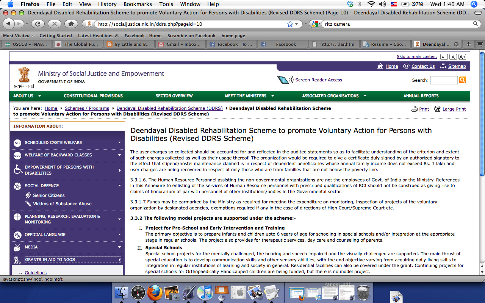Open iTunes from the Dock

coord(205,293)
